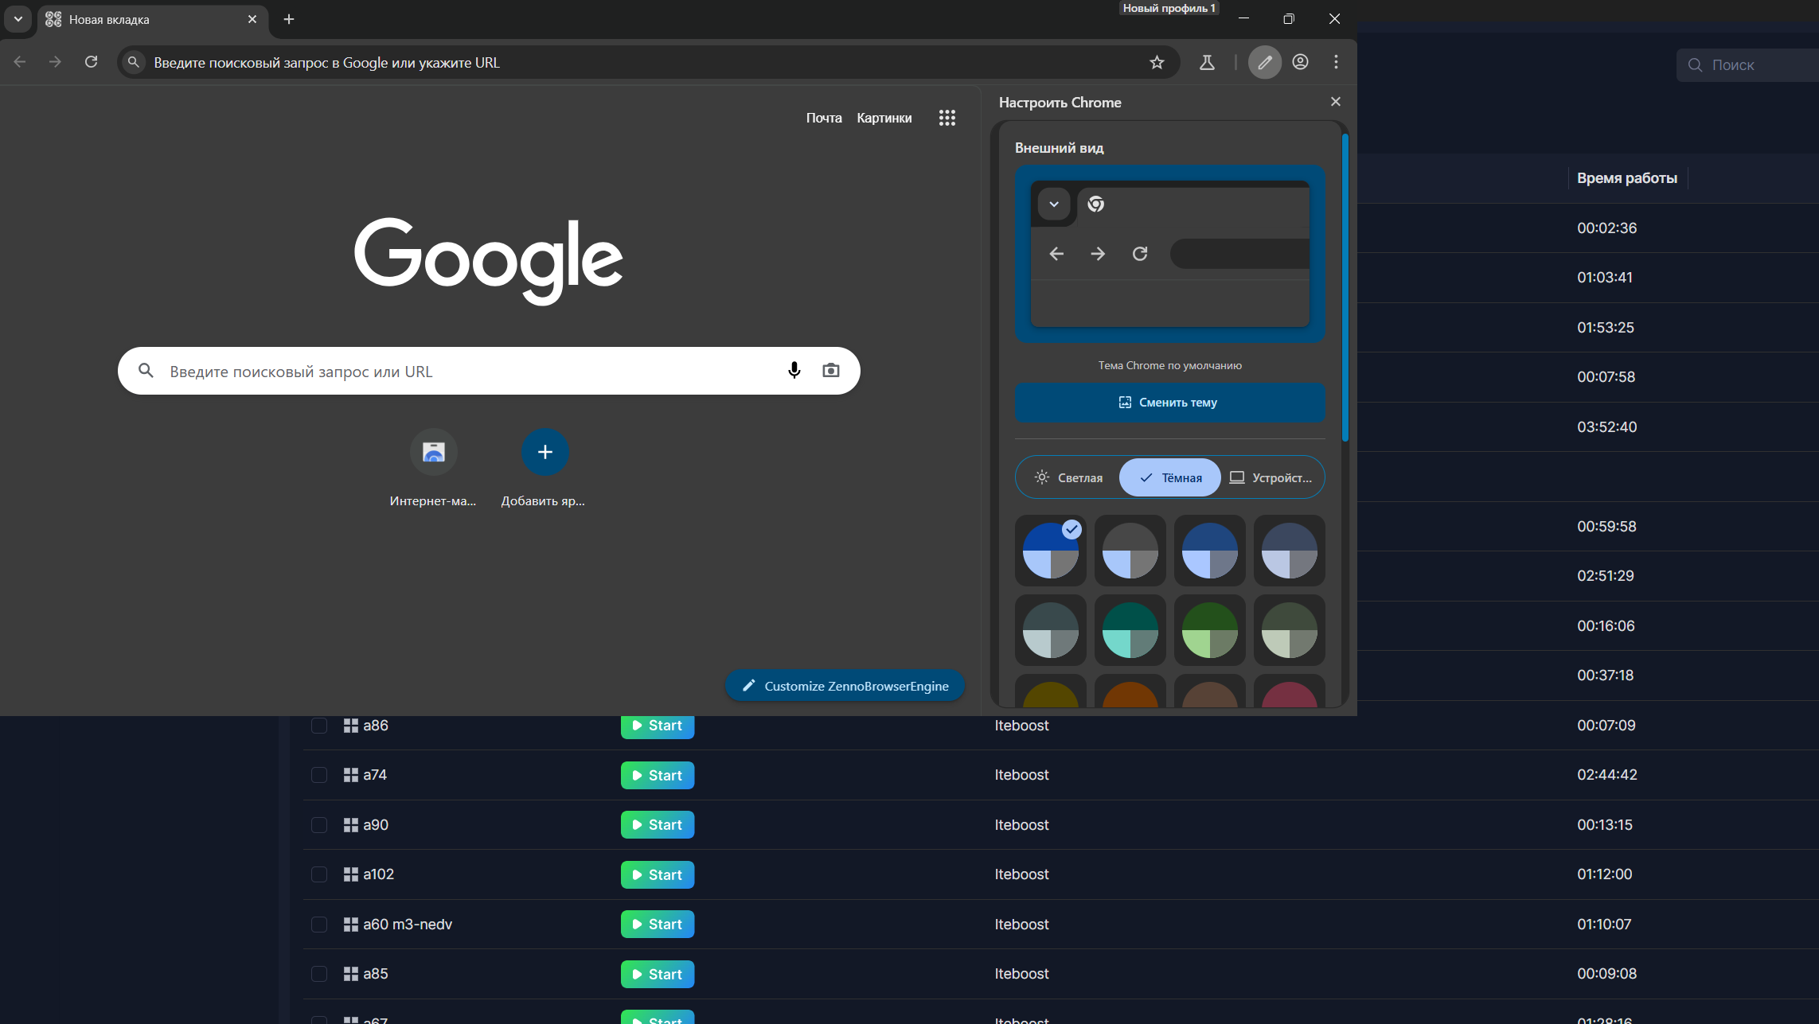Start the a86 profile
The width and height of the screenshot is (1819, 1024).
[658, 726]
